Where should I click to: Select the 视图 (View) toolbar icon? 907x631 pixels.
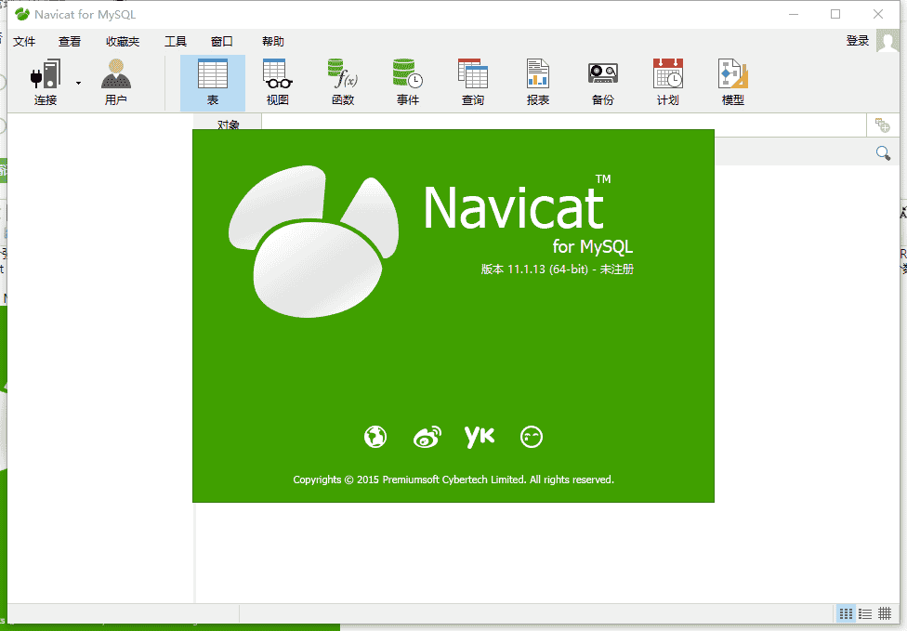277,82
